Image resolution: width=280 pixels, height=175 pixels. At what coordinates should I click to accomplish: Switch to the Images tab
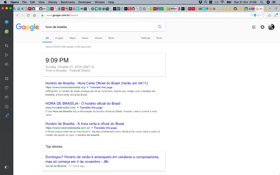[59, 38]
